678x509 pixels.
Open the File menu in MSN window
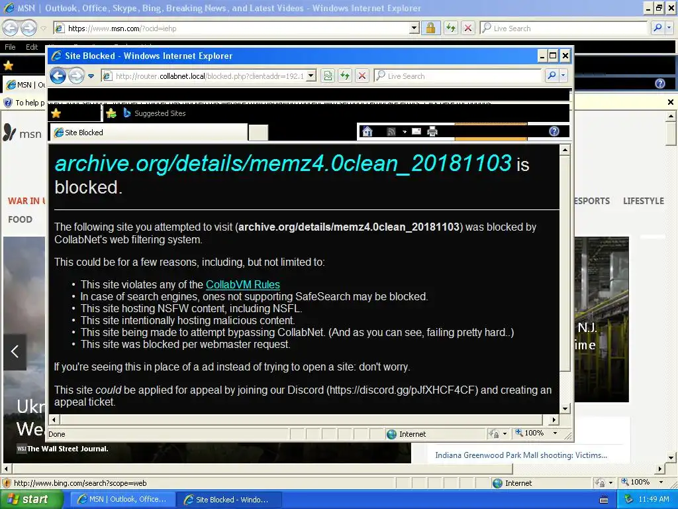pyautogui.click(x=10, y=47)
